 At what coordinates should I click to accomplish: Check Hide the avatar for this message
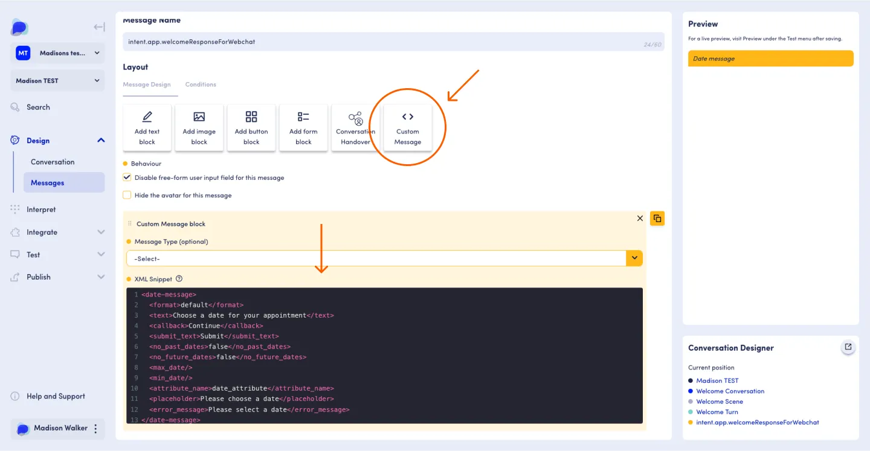click(x=127, y=195)
